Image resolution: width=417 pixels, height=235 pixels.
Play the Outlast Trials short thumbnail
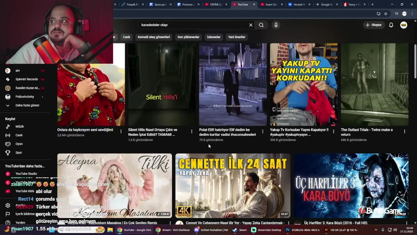pyautogui.click(x=375, y=85)
